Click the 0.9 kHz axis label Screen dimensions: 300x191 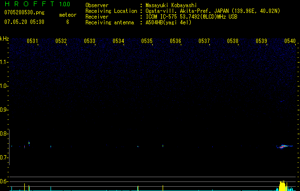[x=3, y=110]
